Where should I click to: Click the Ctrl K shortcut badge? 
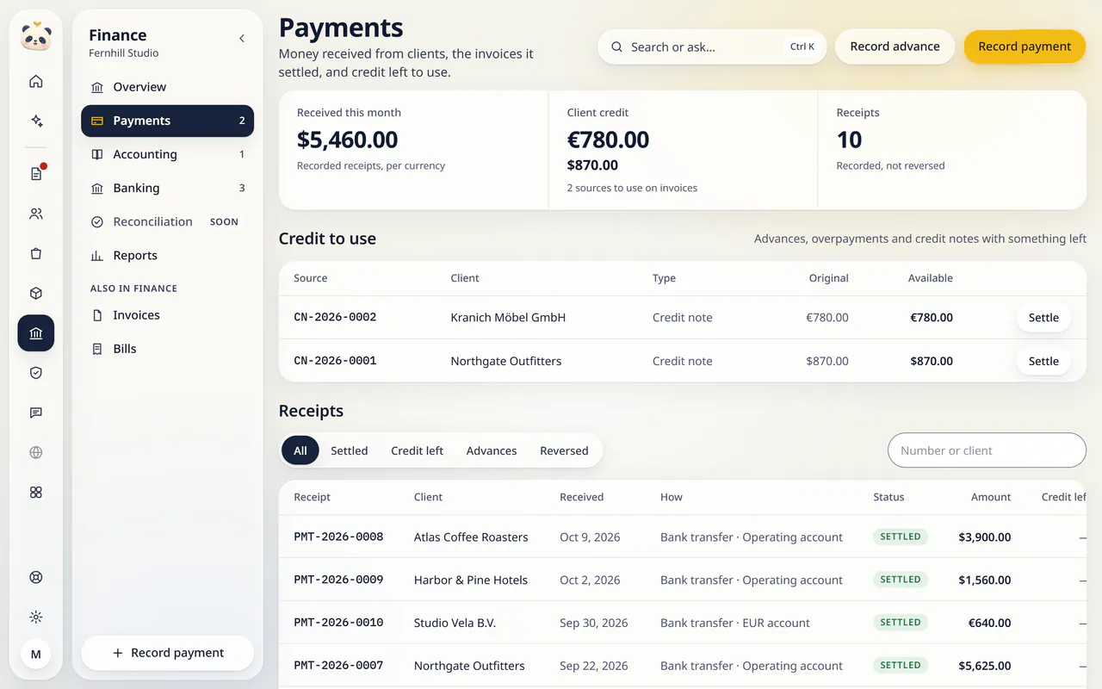point(802,47)
